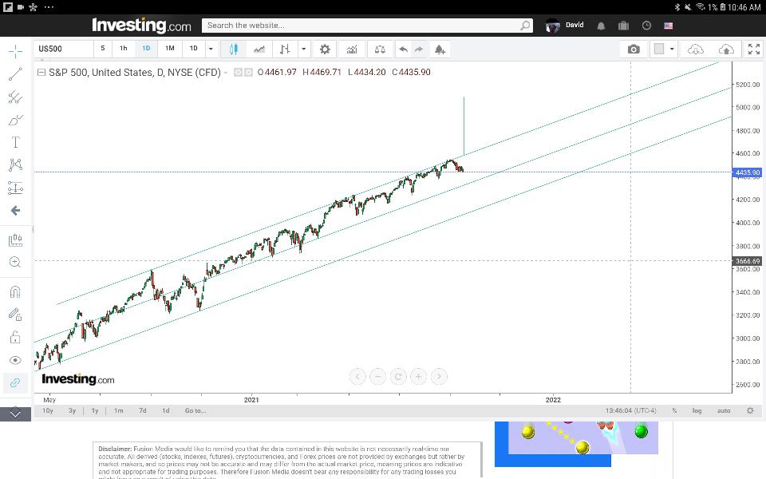Open the interval dropdown arrow
This screenshot has width=766, height=479.
coord(211,49)
